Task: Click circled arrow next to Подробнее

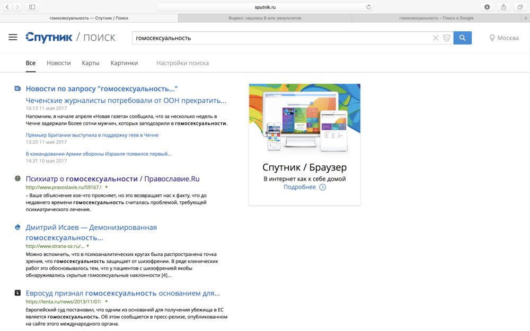Action: [x=323, y=187]
